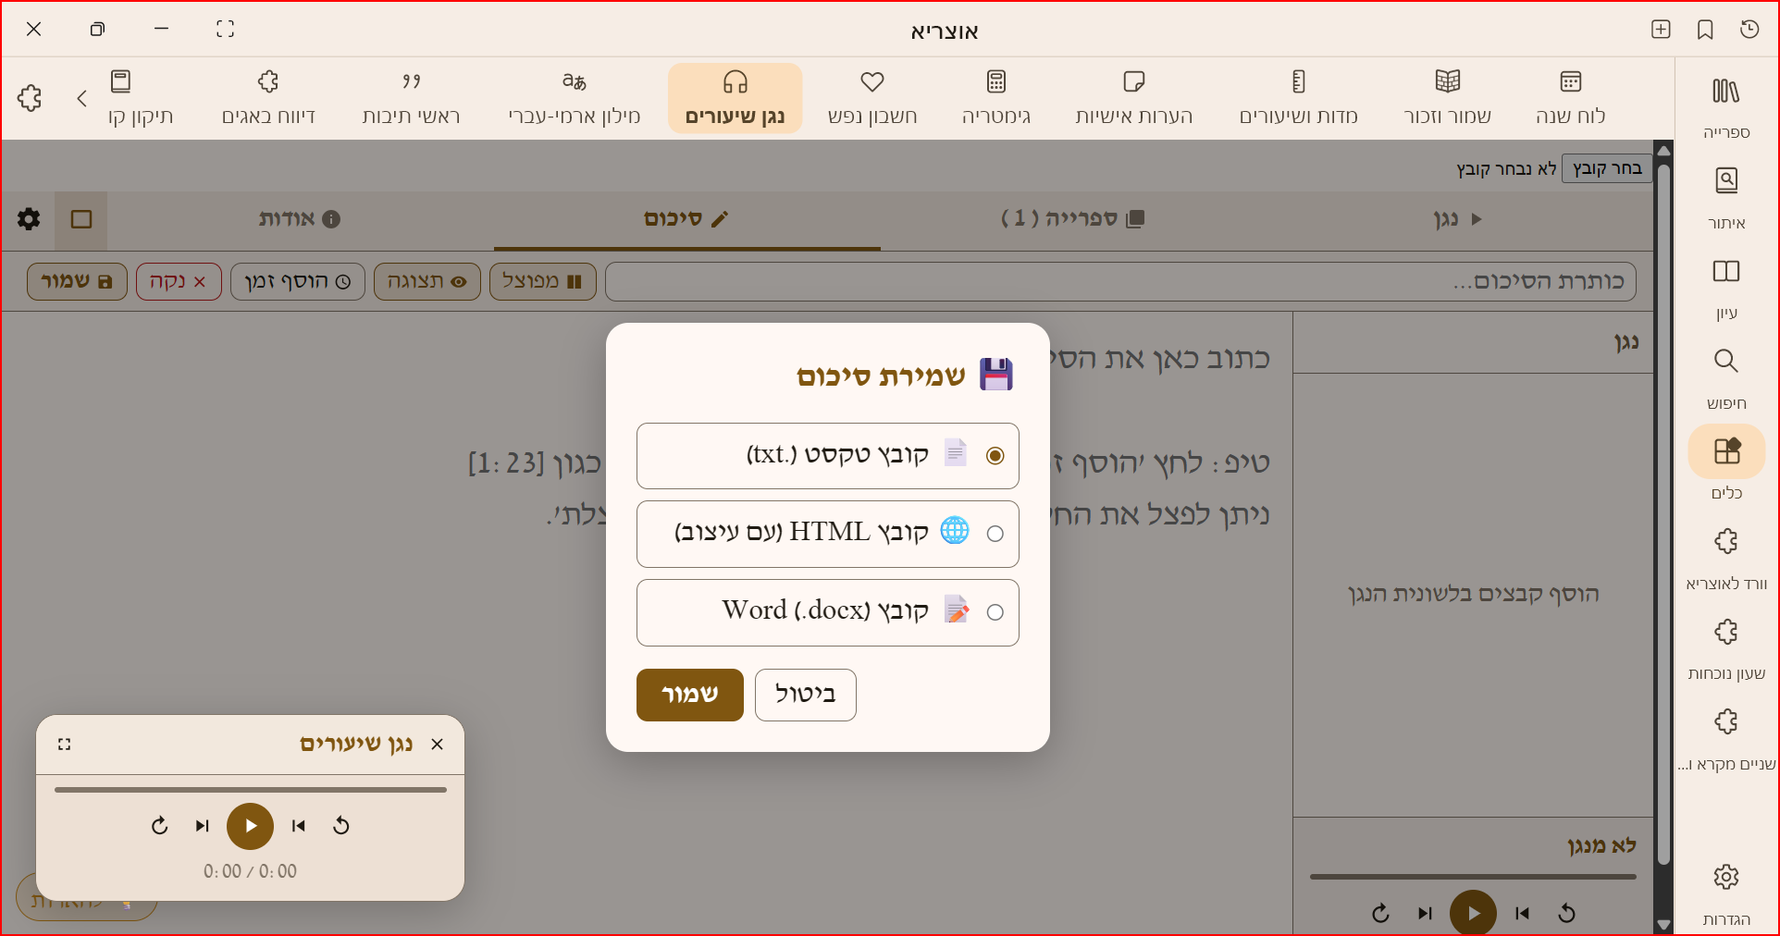
Task: Open שעון נוכחות plugin in sidebar
Action: (1726, 648)
